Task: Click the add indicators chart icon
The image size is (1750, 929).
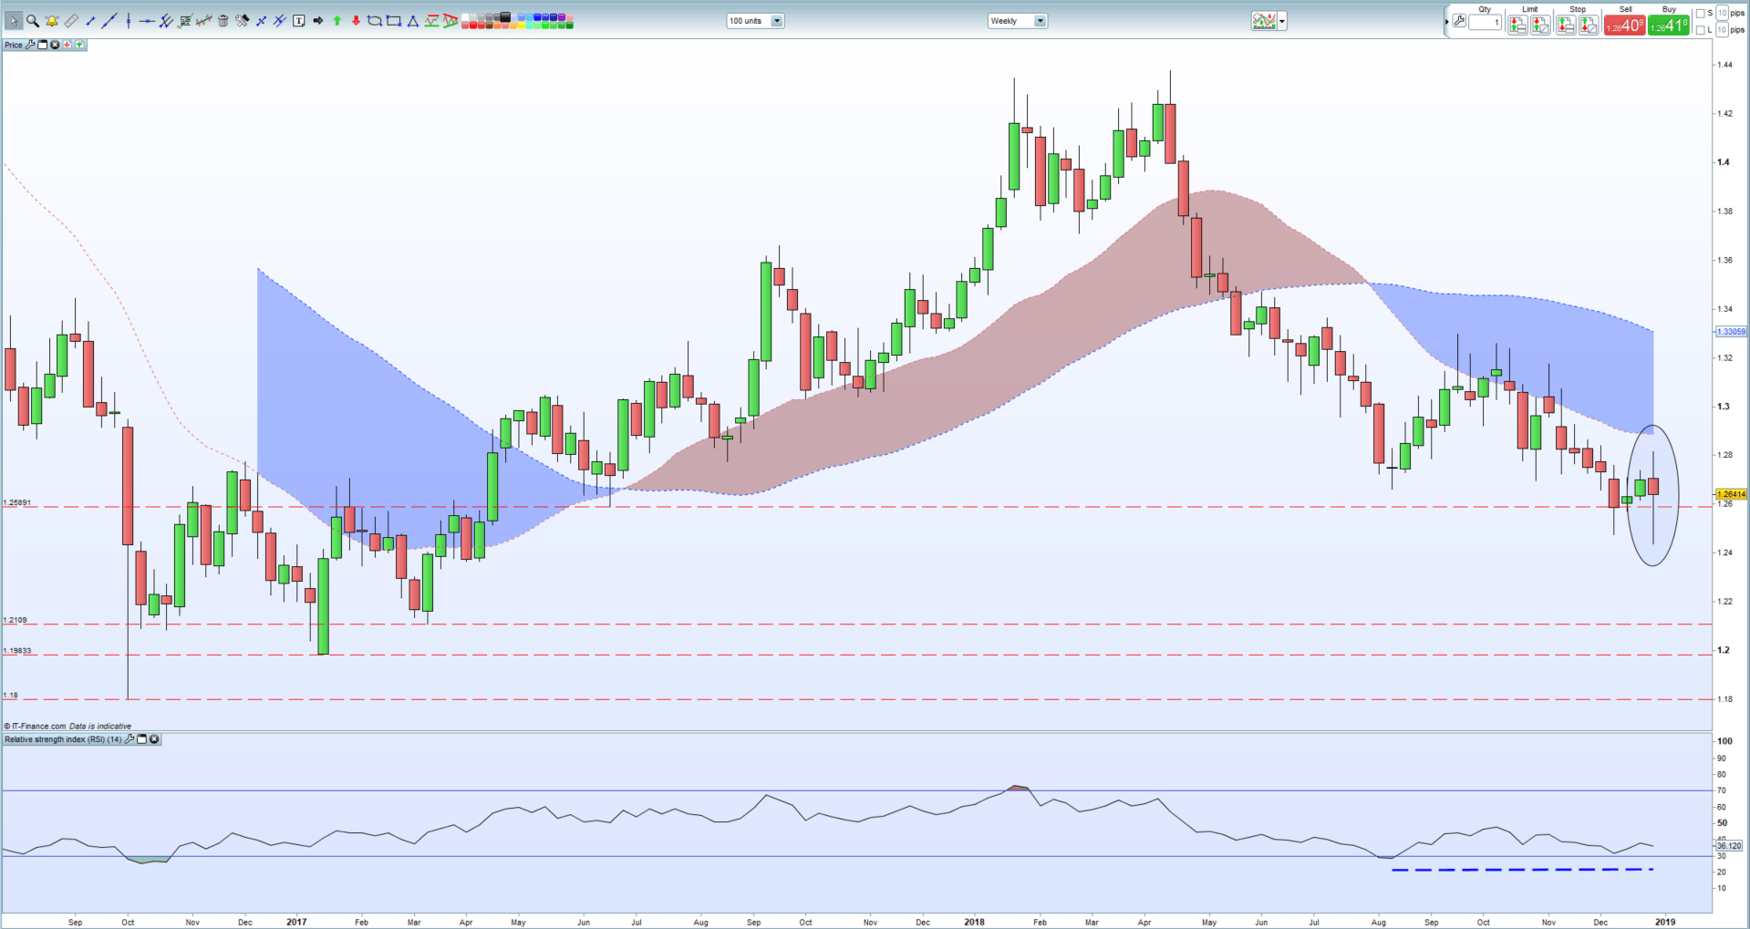Action: tap(1264, 21)
